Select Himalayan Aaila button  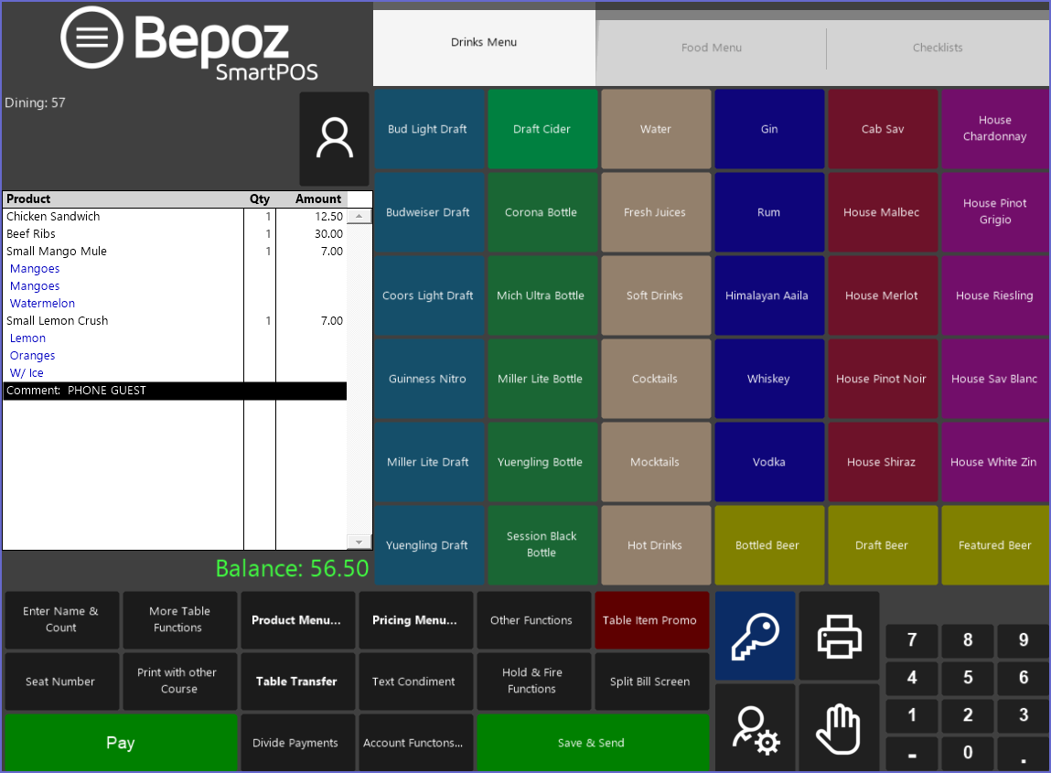[768, 295]
